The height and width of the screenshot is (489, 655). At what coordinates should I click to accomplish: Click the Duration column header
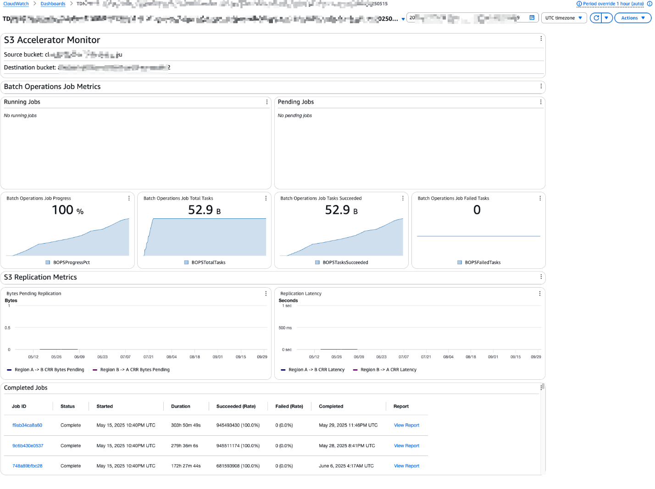pos(181,406)
